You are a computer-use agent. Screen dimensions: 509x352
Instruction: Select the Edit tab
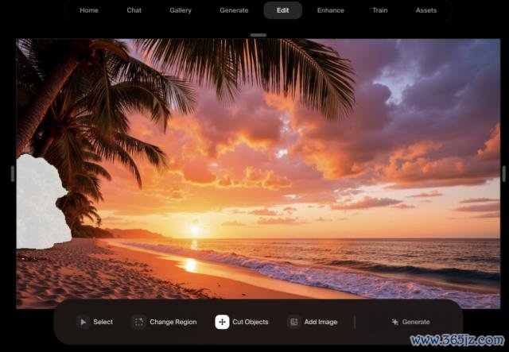(283, 10)
